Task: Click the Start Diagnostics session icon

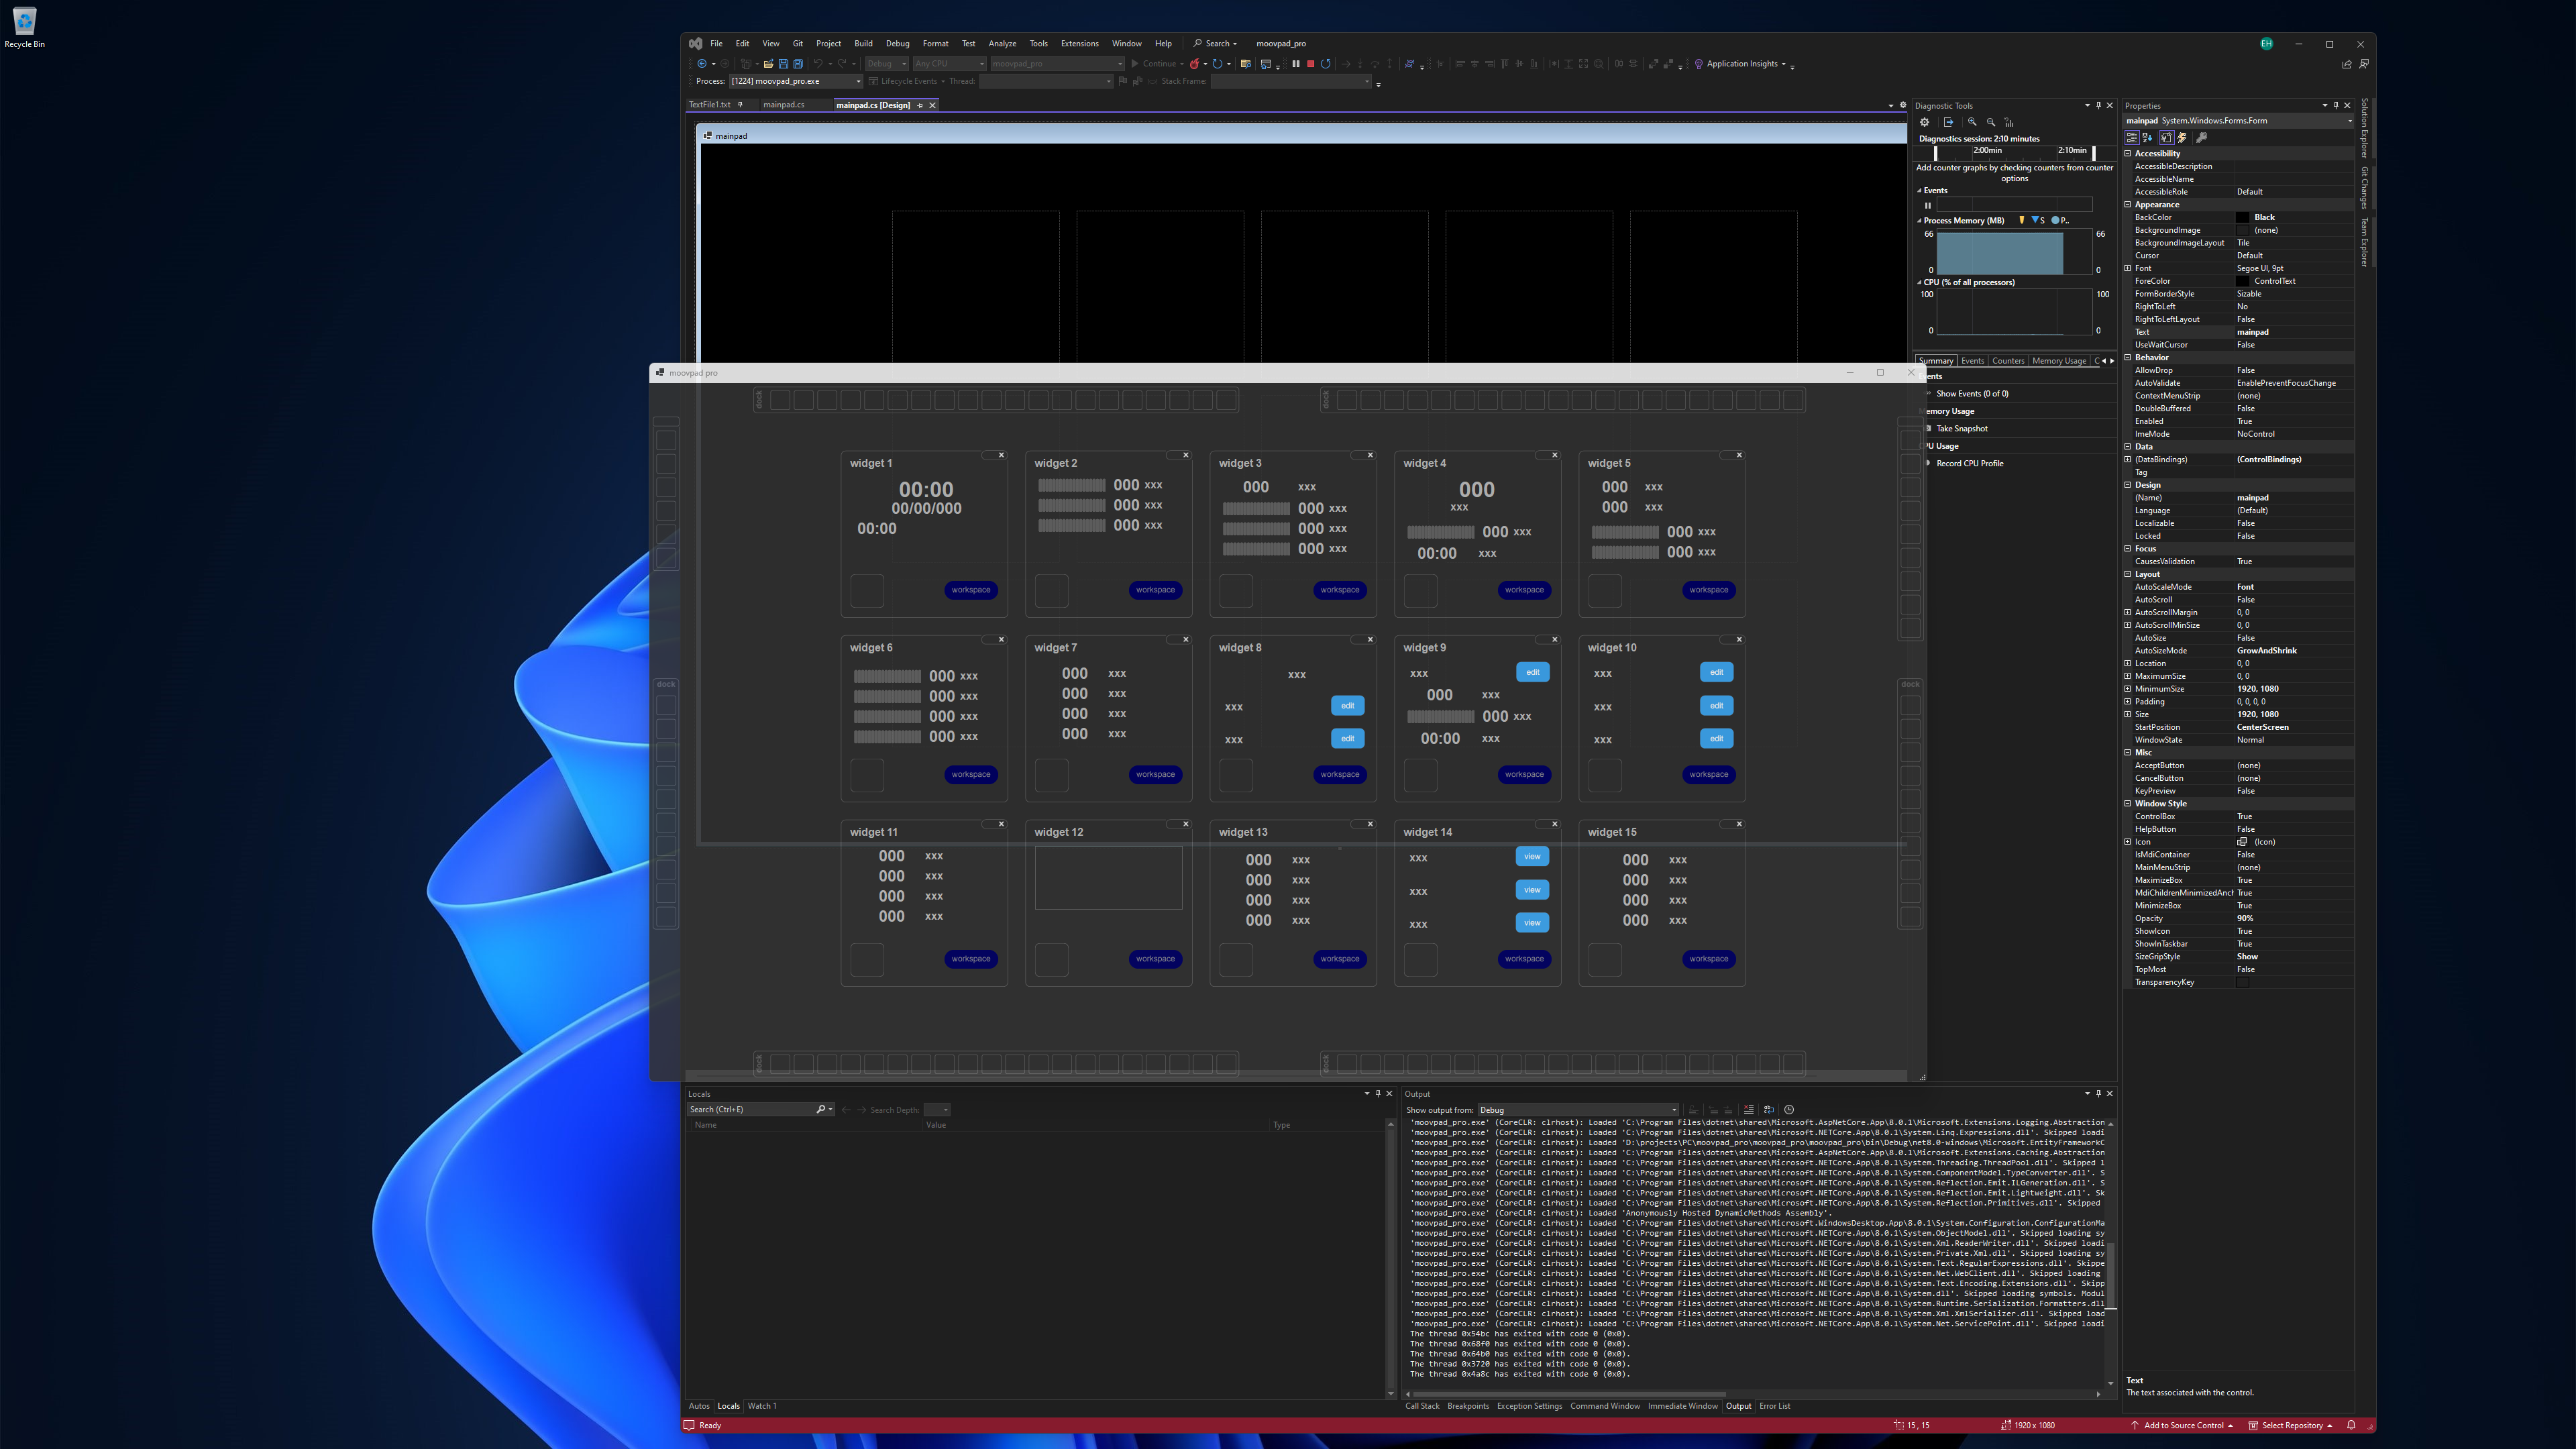Action: coord(1946,124)
